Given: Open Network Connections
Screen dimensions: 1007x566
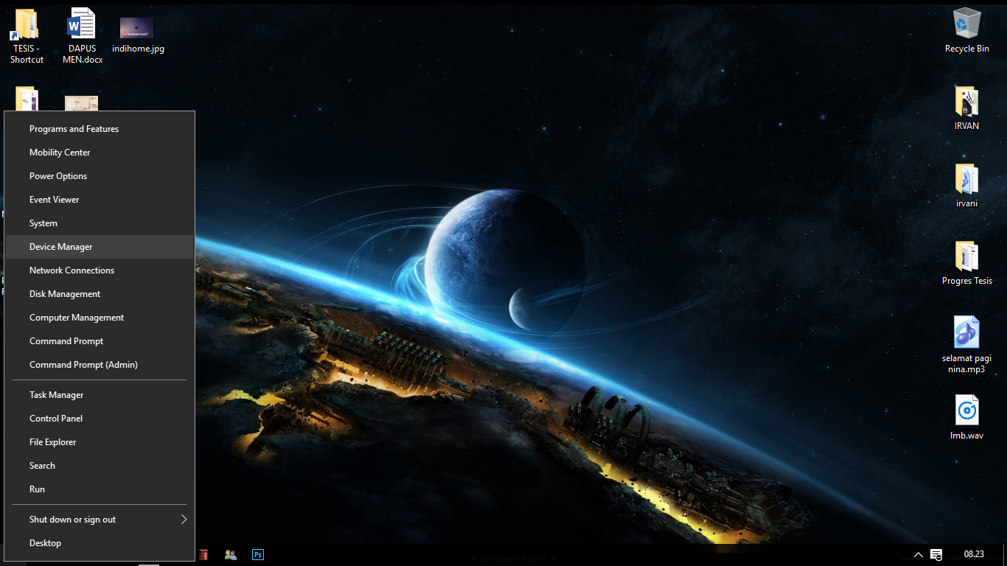Looking at the screenshot, I should click(100, 270).
